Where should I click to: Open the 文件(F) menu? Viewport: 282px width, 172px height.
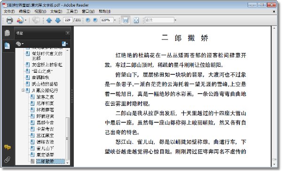9,12
